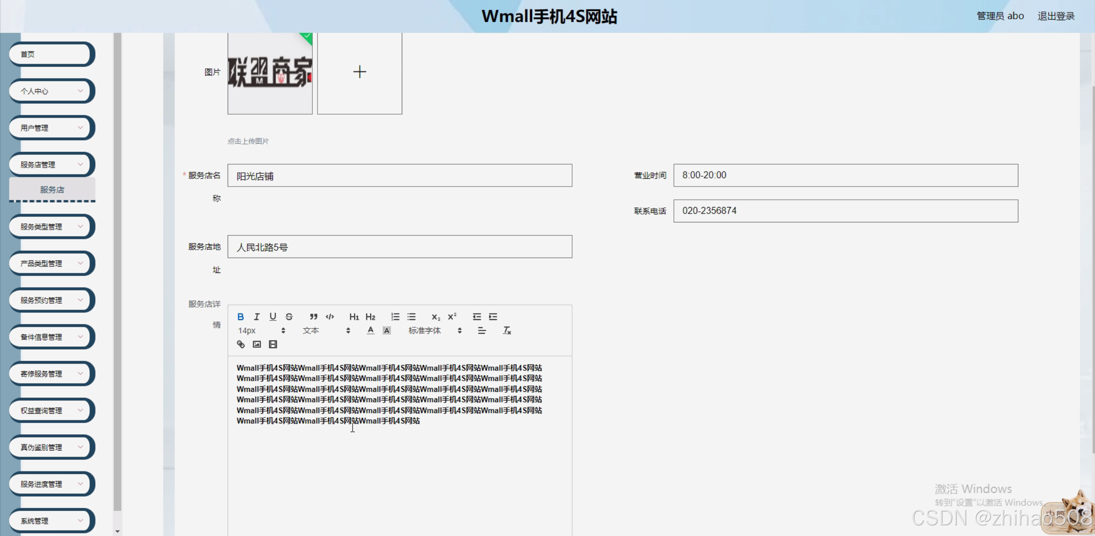1095x536 pixels.
Task: Click 退出登录 to log out
Action: 1056,16
